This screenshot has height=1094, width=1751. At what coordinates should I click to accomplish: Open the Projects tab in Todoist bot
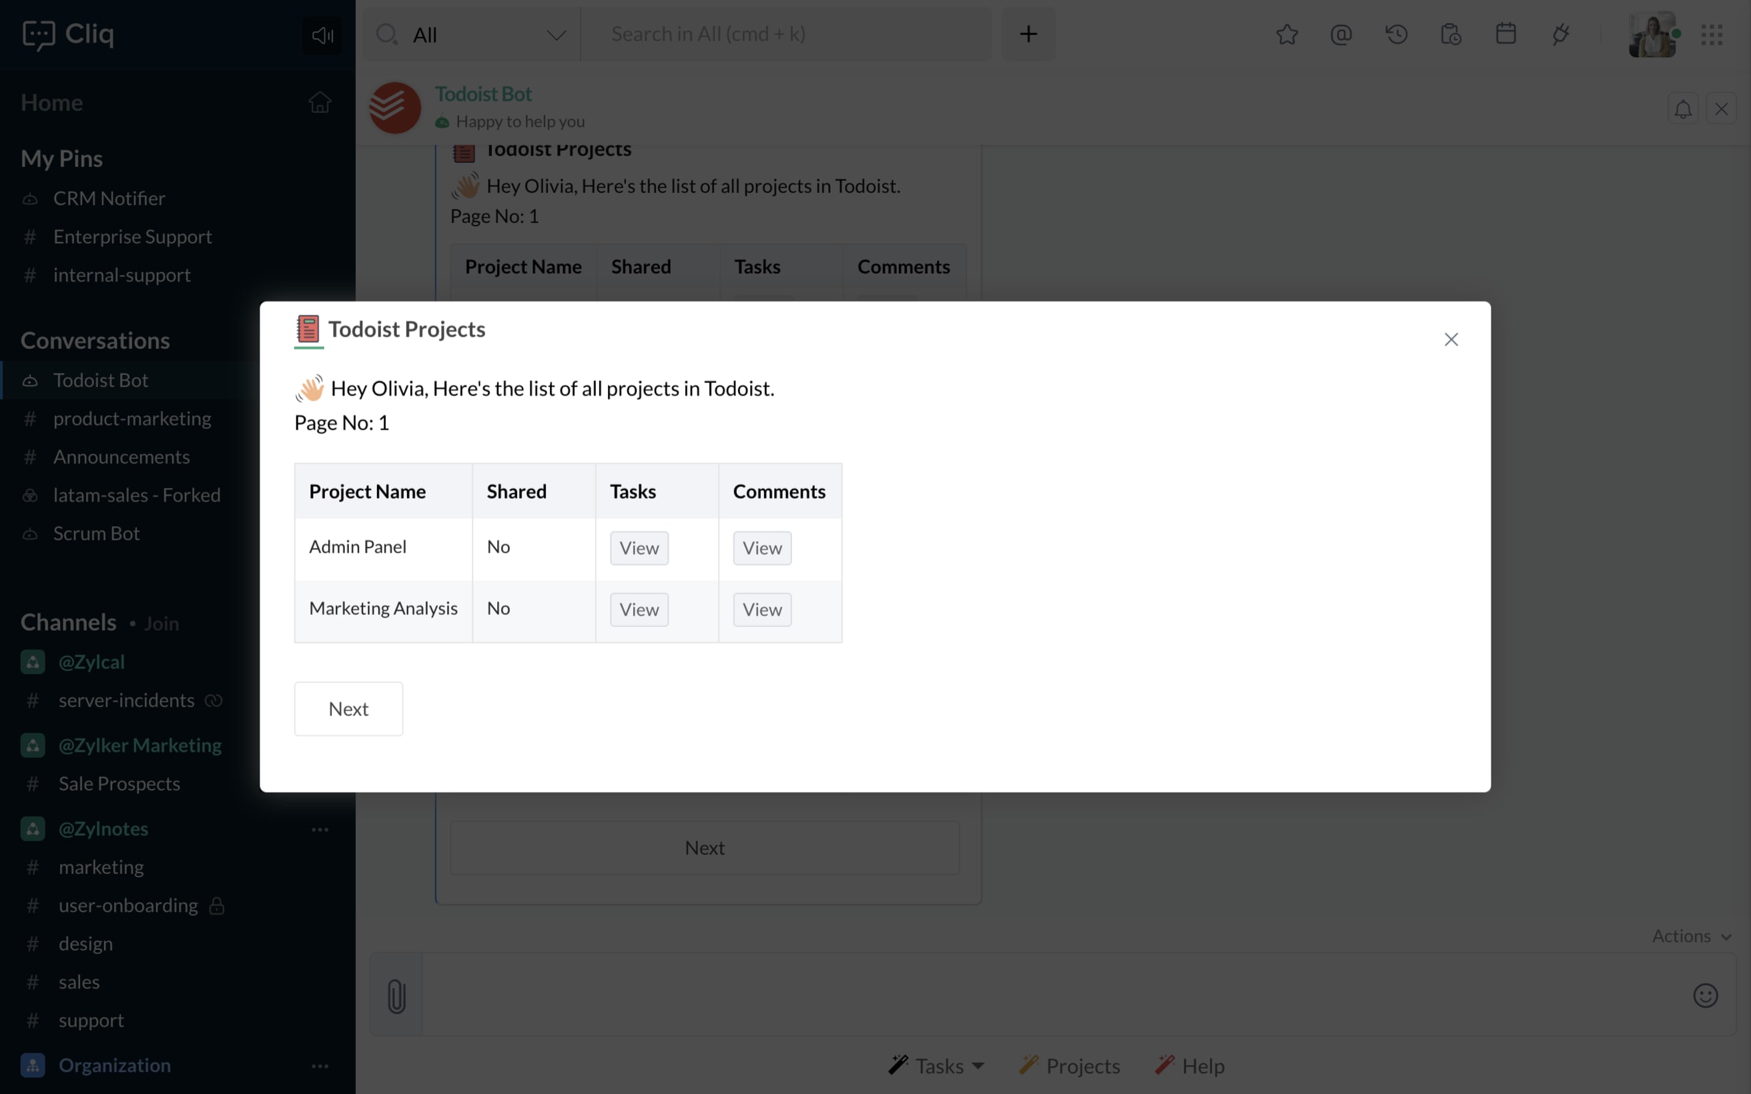(x=1082, y=1066)
